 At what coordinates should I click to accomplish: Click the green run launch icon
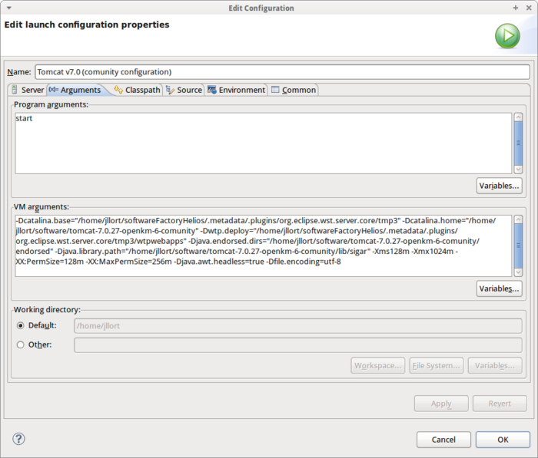(507, 35)
